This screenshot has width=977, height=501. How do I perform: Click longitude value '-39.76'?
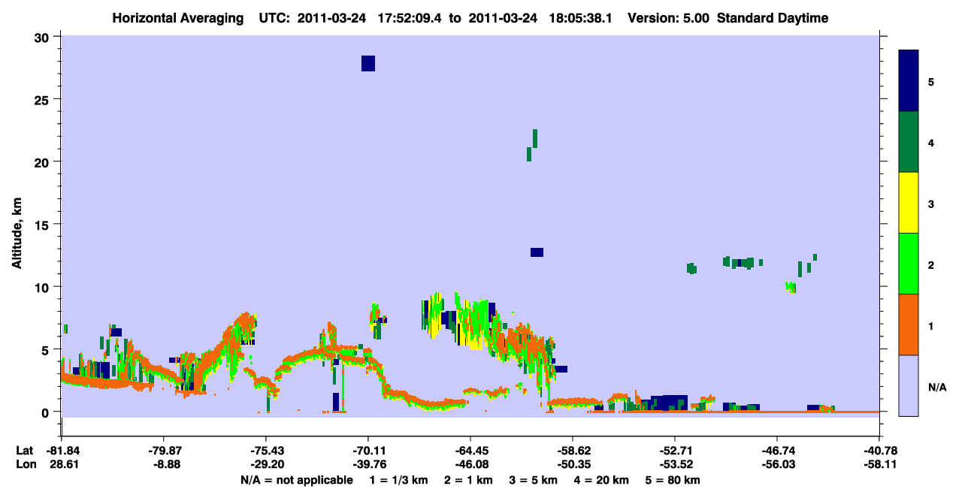368,465
